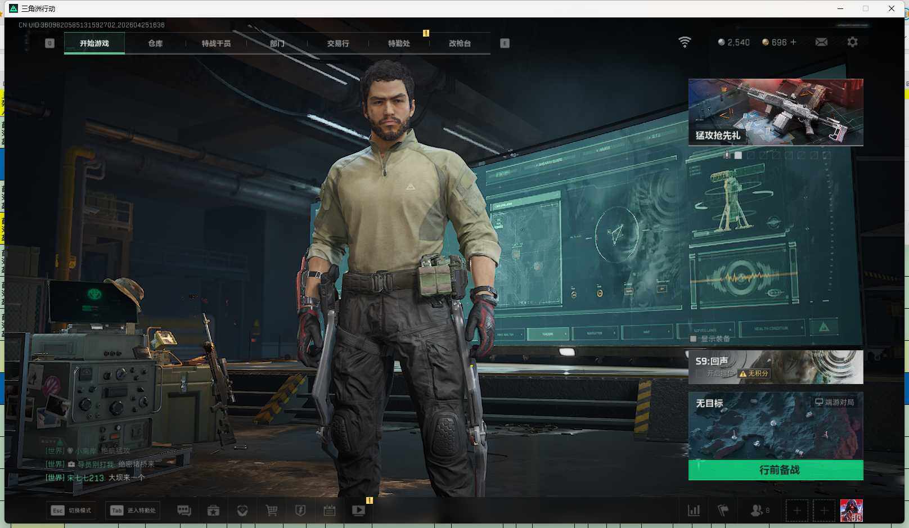
Task: Open the 无目标 map selection card
Action: click(x=776, y=426)
